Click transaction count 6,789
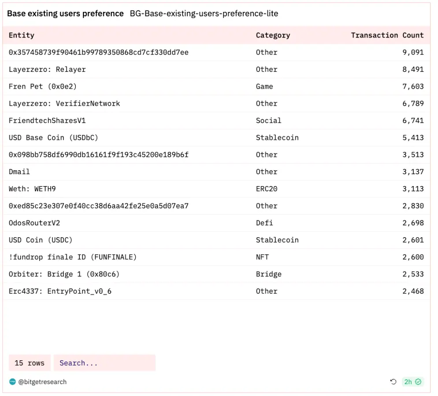This screenshot has height=396, width=438. tap(413, 103)
